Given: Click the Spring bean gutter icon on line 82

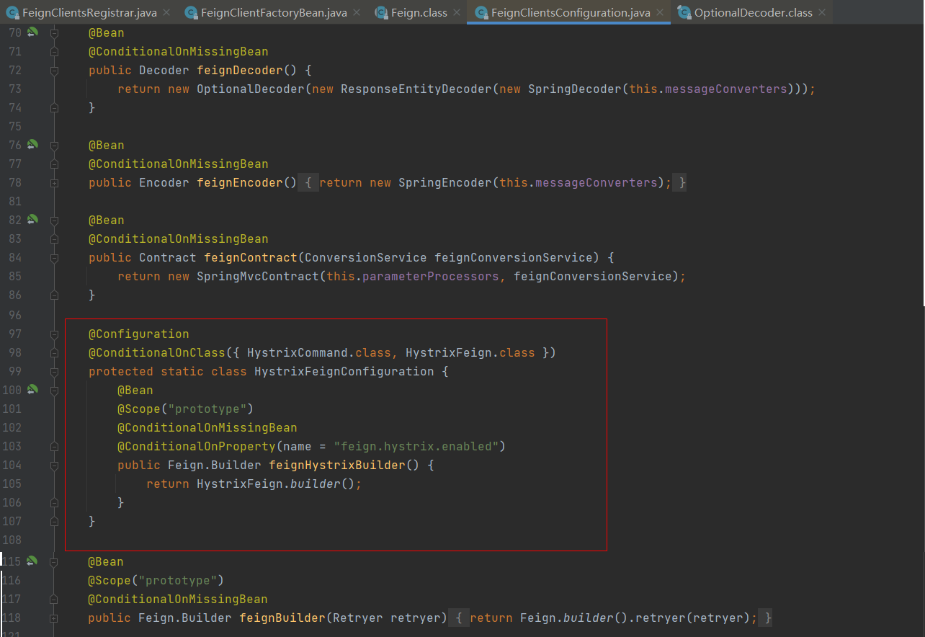Looking at the screenshot, I should coord(32,219).
